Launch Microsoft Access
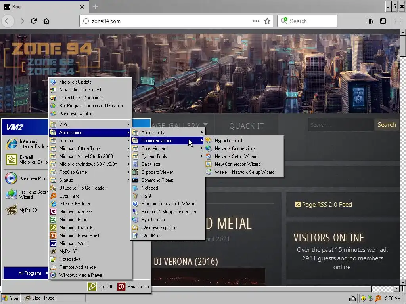This screenshot has height=304, width=406. (90, 212)
